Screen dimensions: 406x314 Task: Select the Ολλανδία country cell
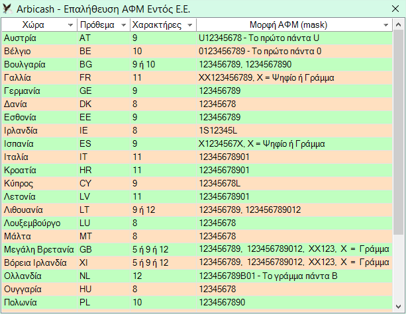(39, 276)
